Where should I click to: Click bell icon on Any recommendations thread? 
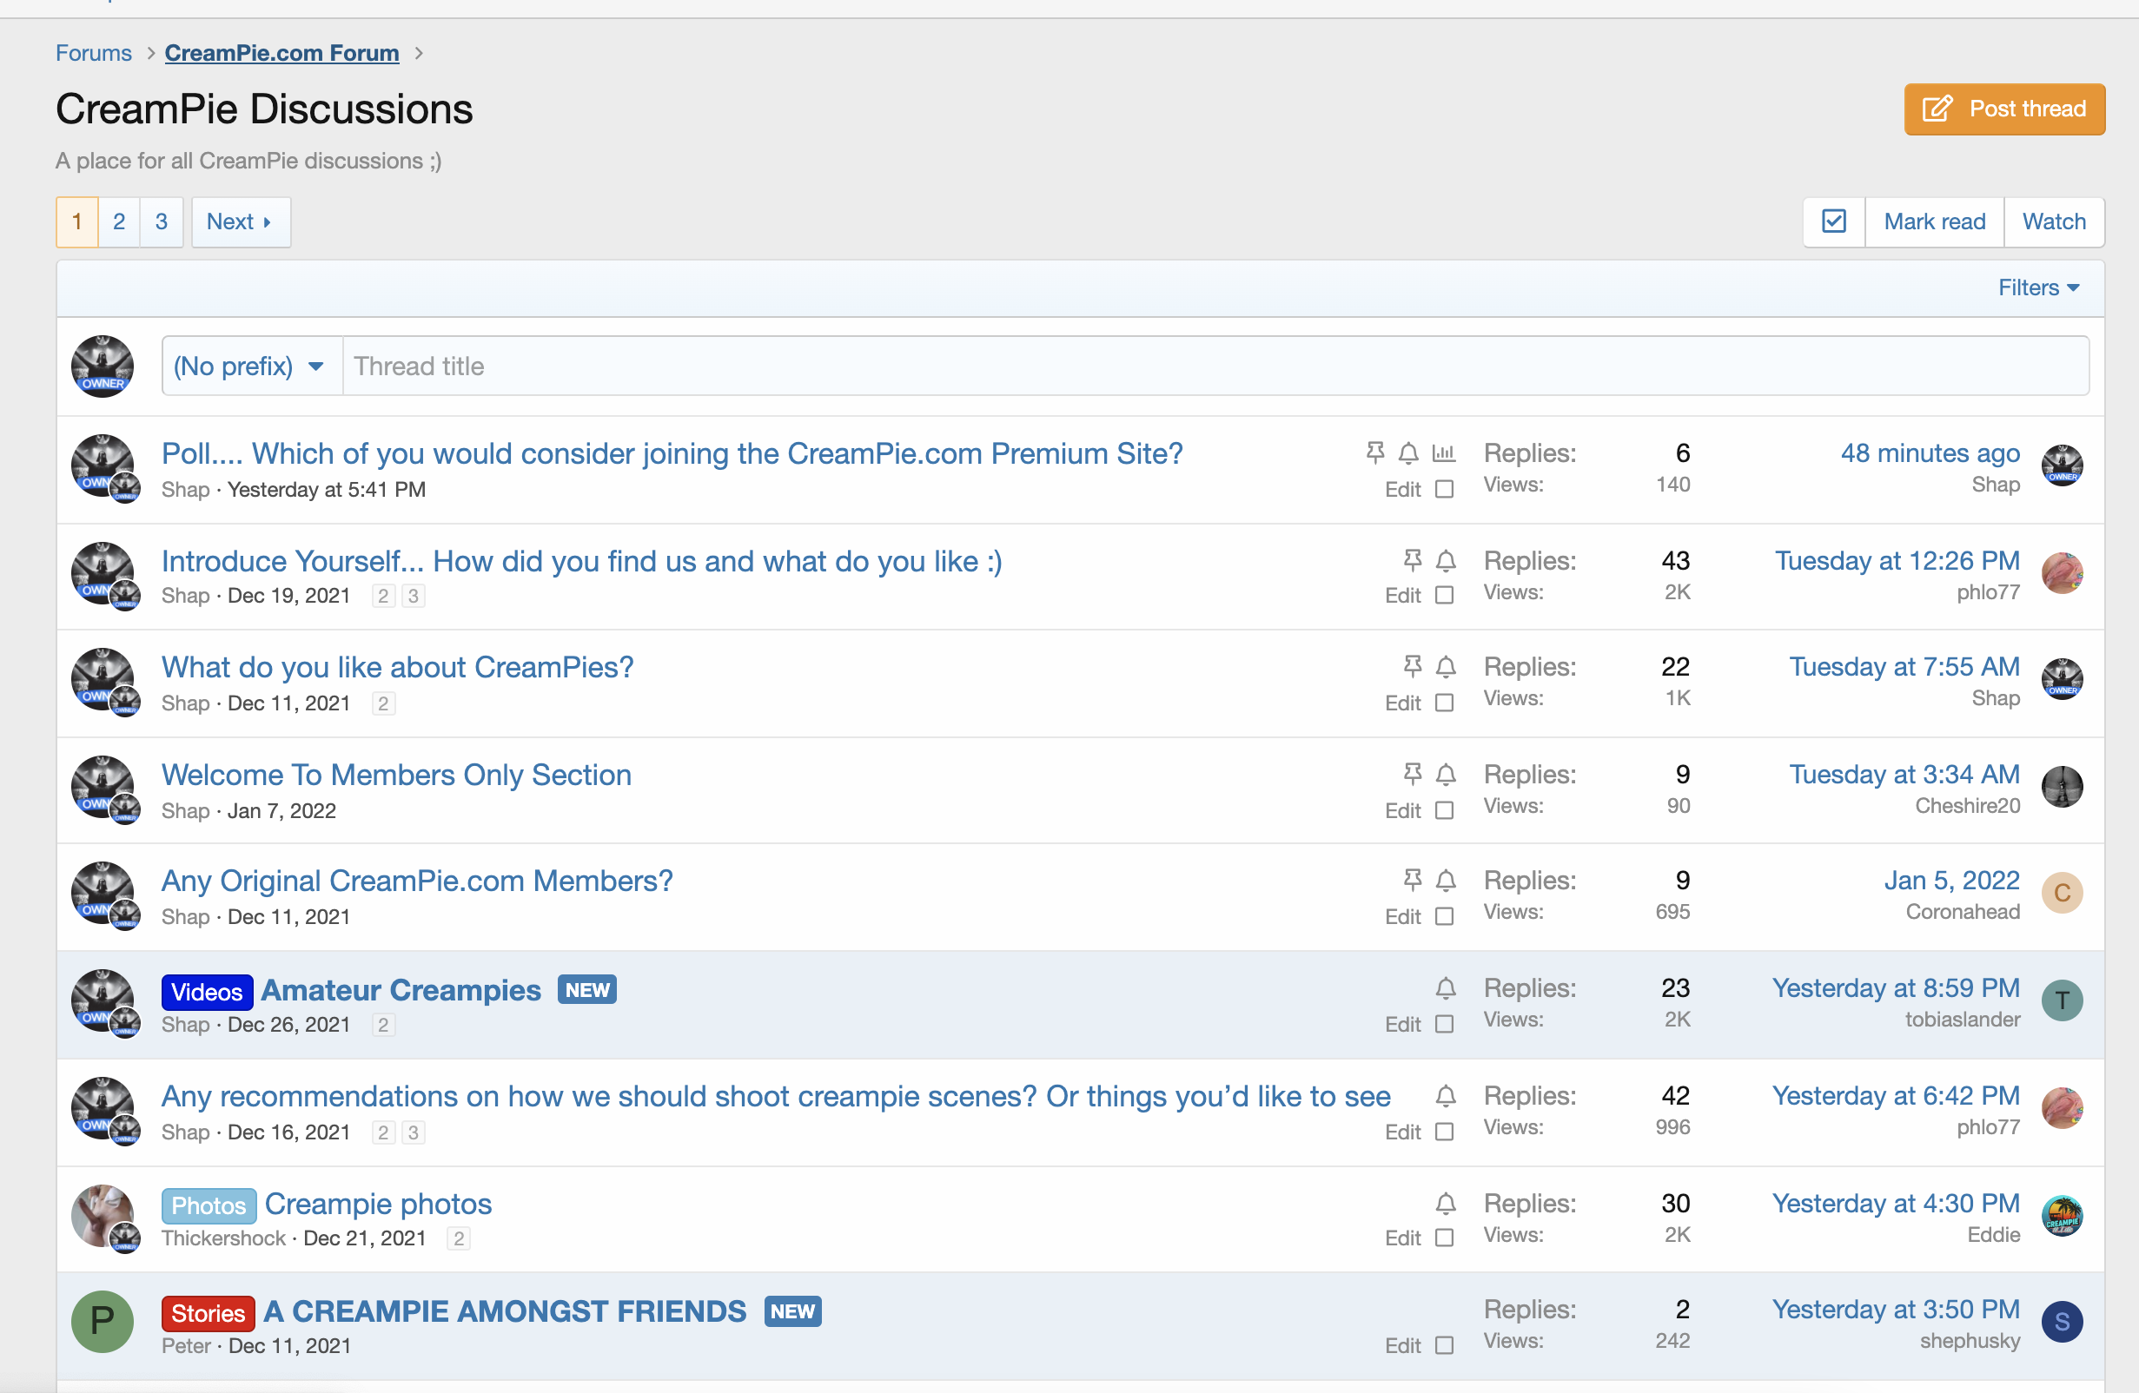(1445, 1097)
